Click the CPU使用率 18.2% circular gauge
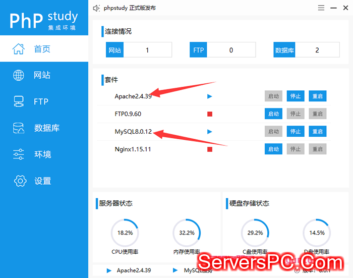The image size is (353, 278). point(125,233)
